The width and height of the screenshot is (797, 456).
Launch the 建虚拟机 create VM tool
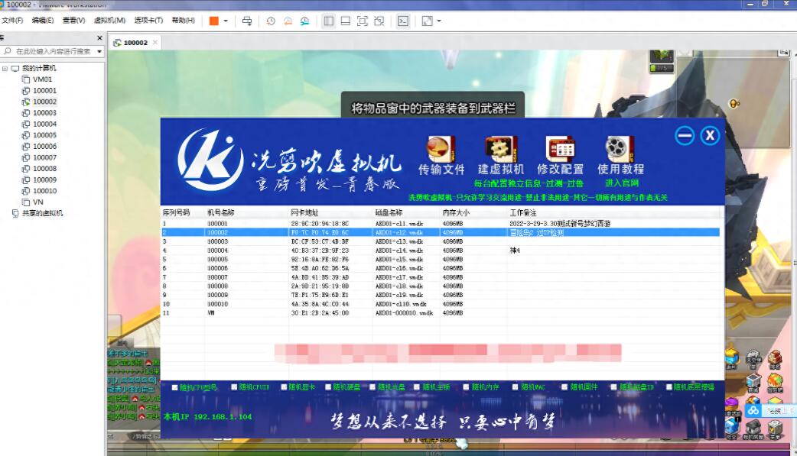click(x=501, y=155)
